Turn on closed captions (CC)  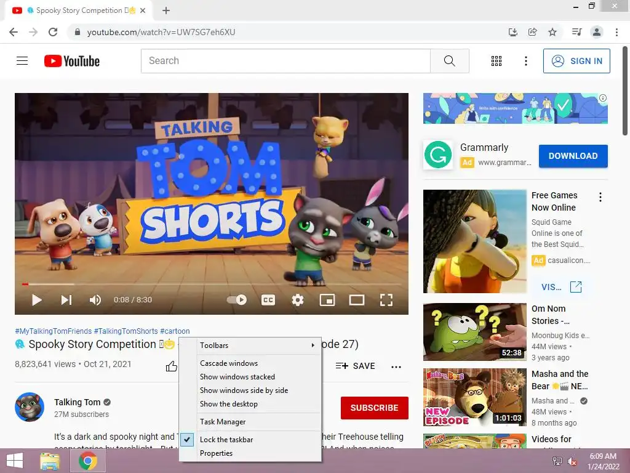click(268, 300)
